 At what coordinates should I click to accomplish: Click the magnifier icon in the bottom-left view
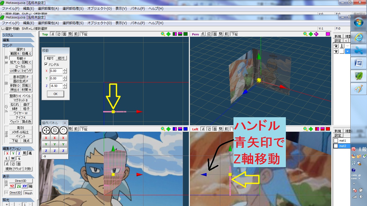(163, 129)
